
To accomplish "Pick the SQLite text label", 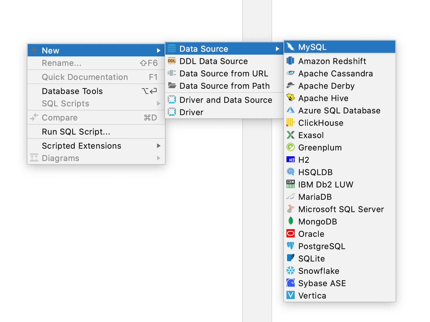I will click(311, 259).
